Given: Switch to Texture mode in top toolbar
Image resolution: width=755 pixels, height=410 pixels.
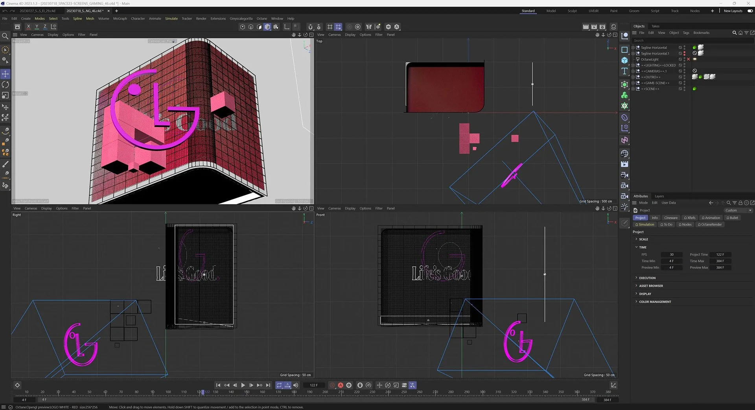Looking at the screenshot, I should pos(276,27).
